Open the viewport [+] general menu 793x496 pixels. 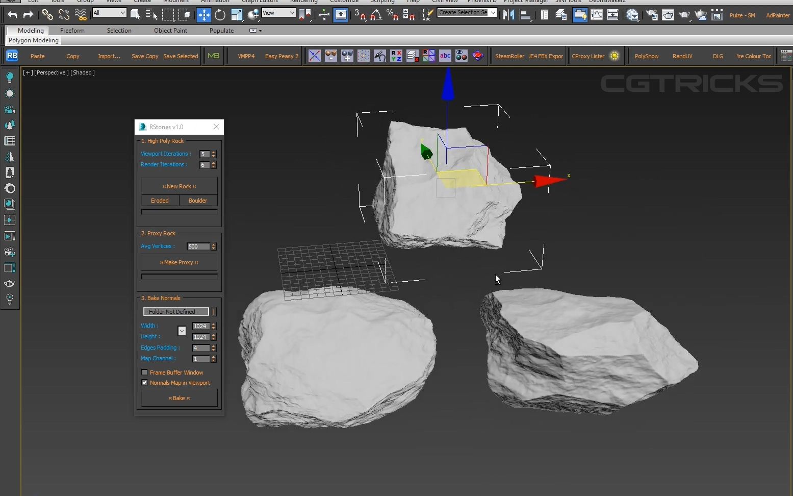pyautogui.click(x=28, y=72)
